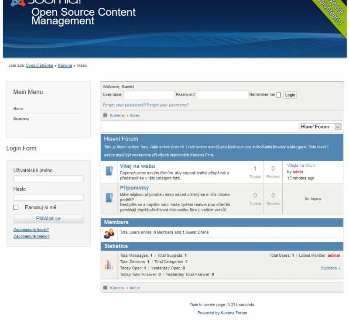The height and width of the screenshot is (324, 349).
Task: Toggle the Pamatuj si mě checkbox
Action: tap(16, 207)
